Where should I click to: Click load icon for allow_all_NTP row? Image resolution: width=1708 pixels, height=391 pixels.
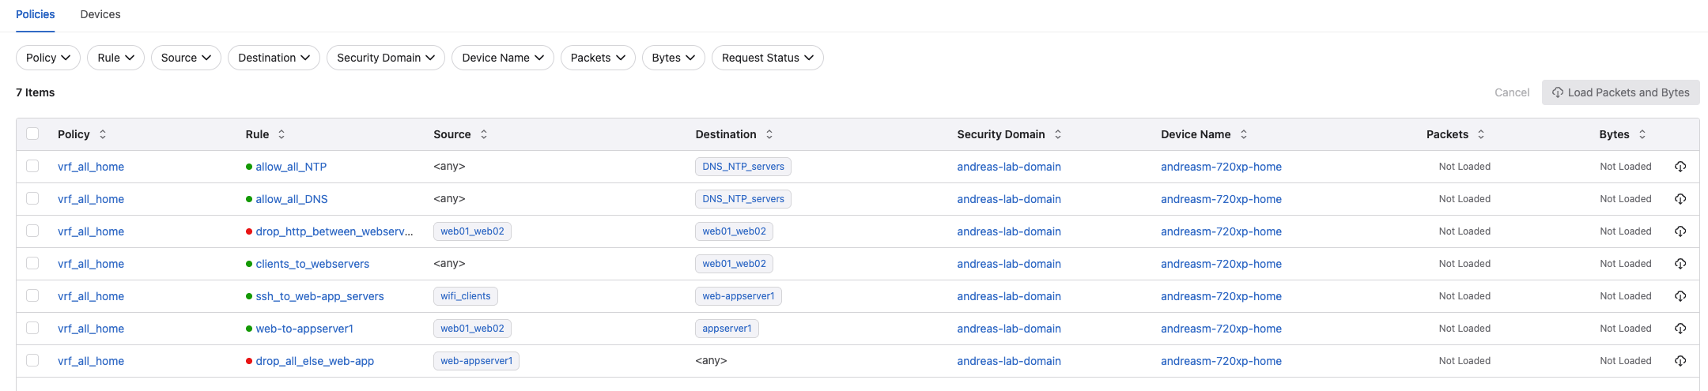point(1680,167)
